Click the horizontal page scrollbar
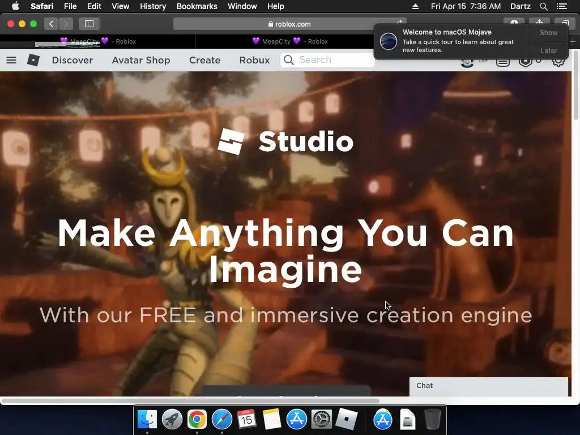This screenshot has height=435, width=580. 190,401
